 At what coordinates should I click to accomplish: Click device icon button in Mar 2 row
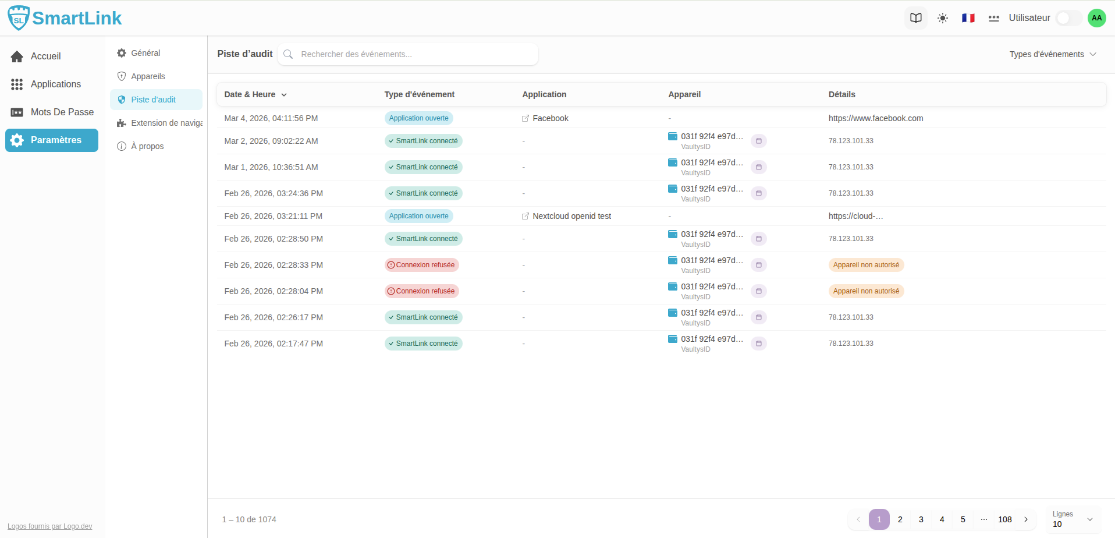758,141
